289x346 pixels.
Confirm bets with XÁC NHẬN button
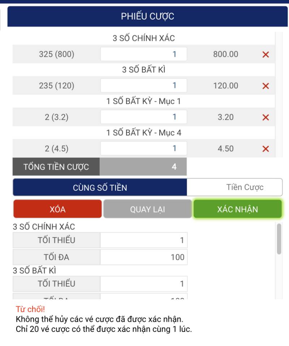[x=237, y=209]
